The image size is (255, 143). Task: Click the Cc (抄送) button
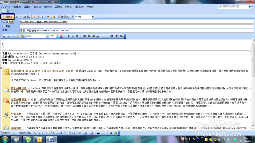coord(8,26)
